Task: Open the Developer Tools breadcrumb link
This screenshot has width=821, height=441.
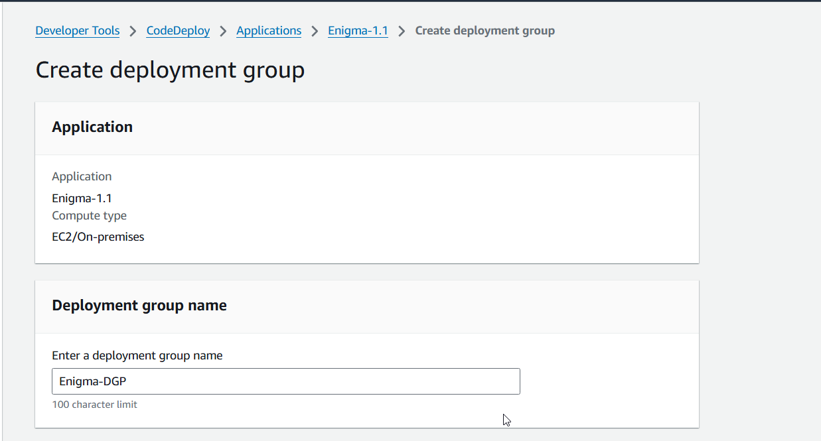Action: coord(78,31)
